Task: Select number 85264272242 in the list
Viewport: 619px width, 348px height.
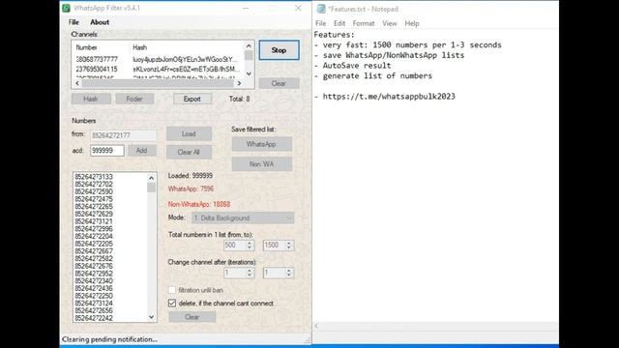Action: click(94, 318)
